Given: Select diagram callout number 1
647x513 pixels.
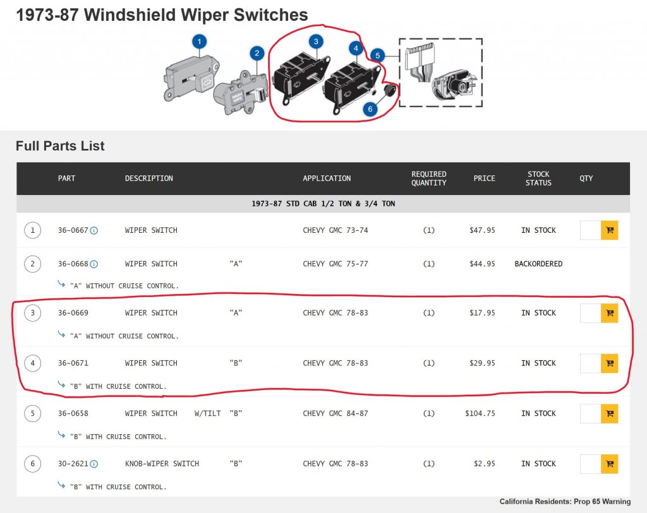Looking at the screenshot, I should click(x=199, y=41).
